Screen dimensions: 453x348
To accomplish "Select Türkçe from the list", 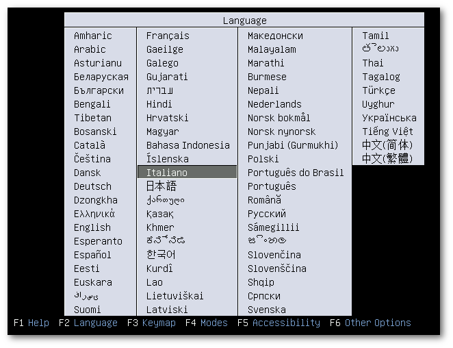I will 378,90.
